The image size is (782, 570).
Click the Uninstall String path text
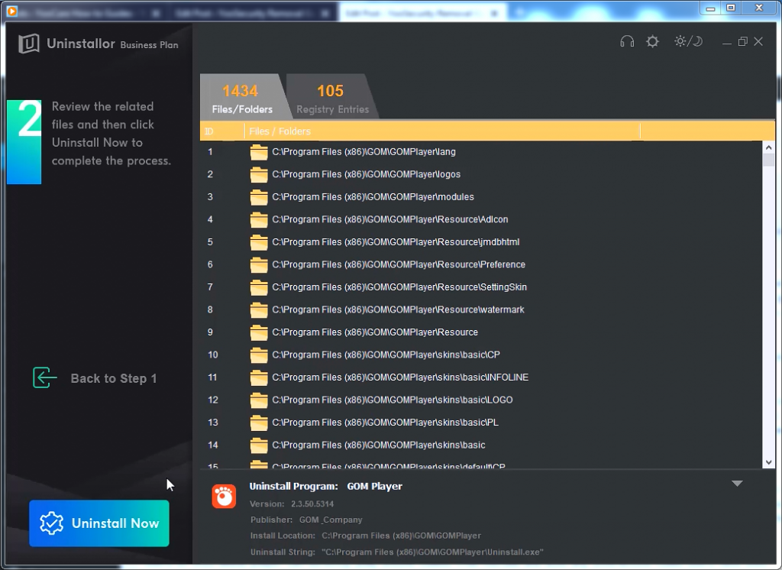432,552
